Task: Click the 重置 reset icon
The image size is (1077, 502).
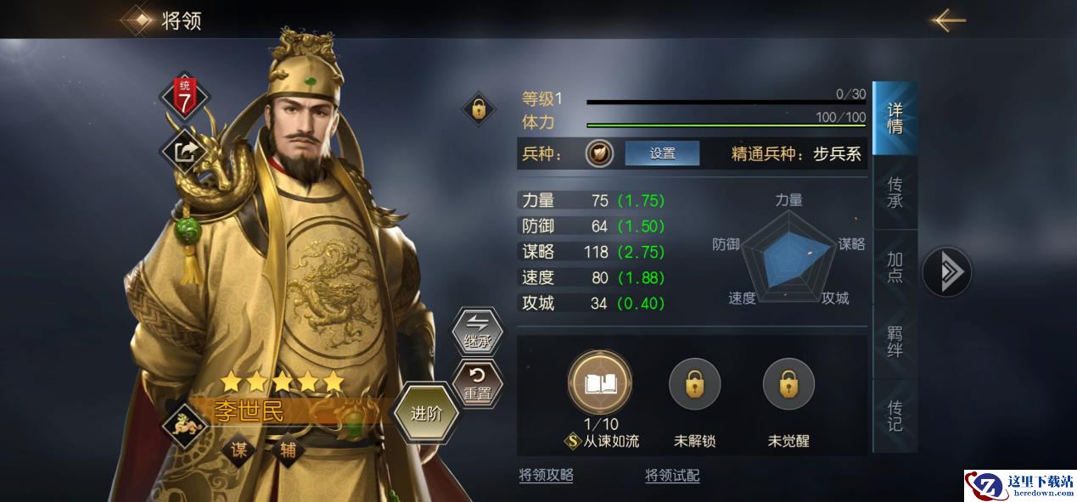Action: pyautogui.click(x=477, y=384)
